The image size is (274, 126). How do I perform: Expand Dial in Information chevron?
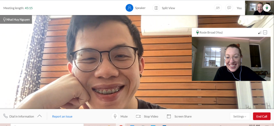pos(40,116)
